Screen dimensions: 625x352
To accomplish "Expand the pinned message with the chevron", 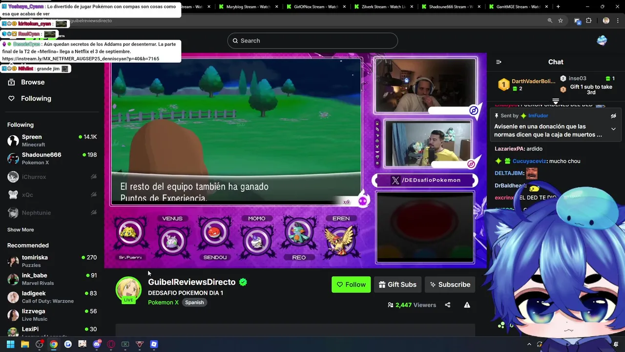I will point(613,129).
